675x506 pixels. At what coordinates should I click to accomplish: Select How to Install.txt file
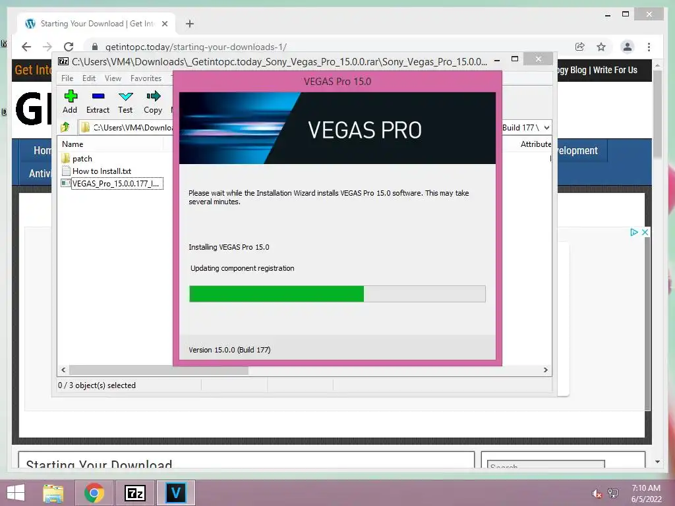click(96, 171)
